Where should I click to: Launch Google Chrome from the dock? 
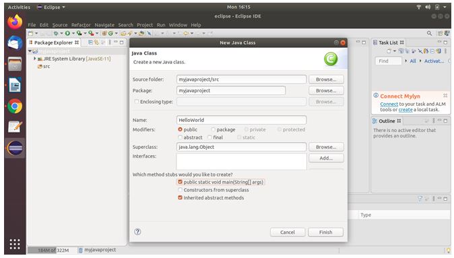[x=15, y=106]
